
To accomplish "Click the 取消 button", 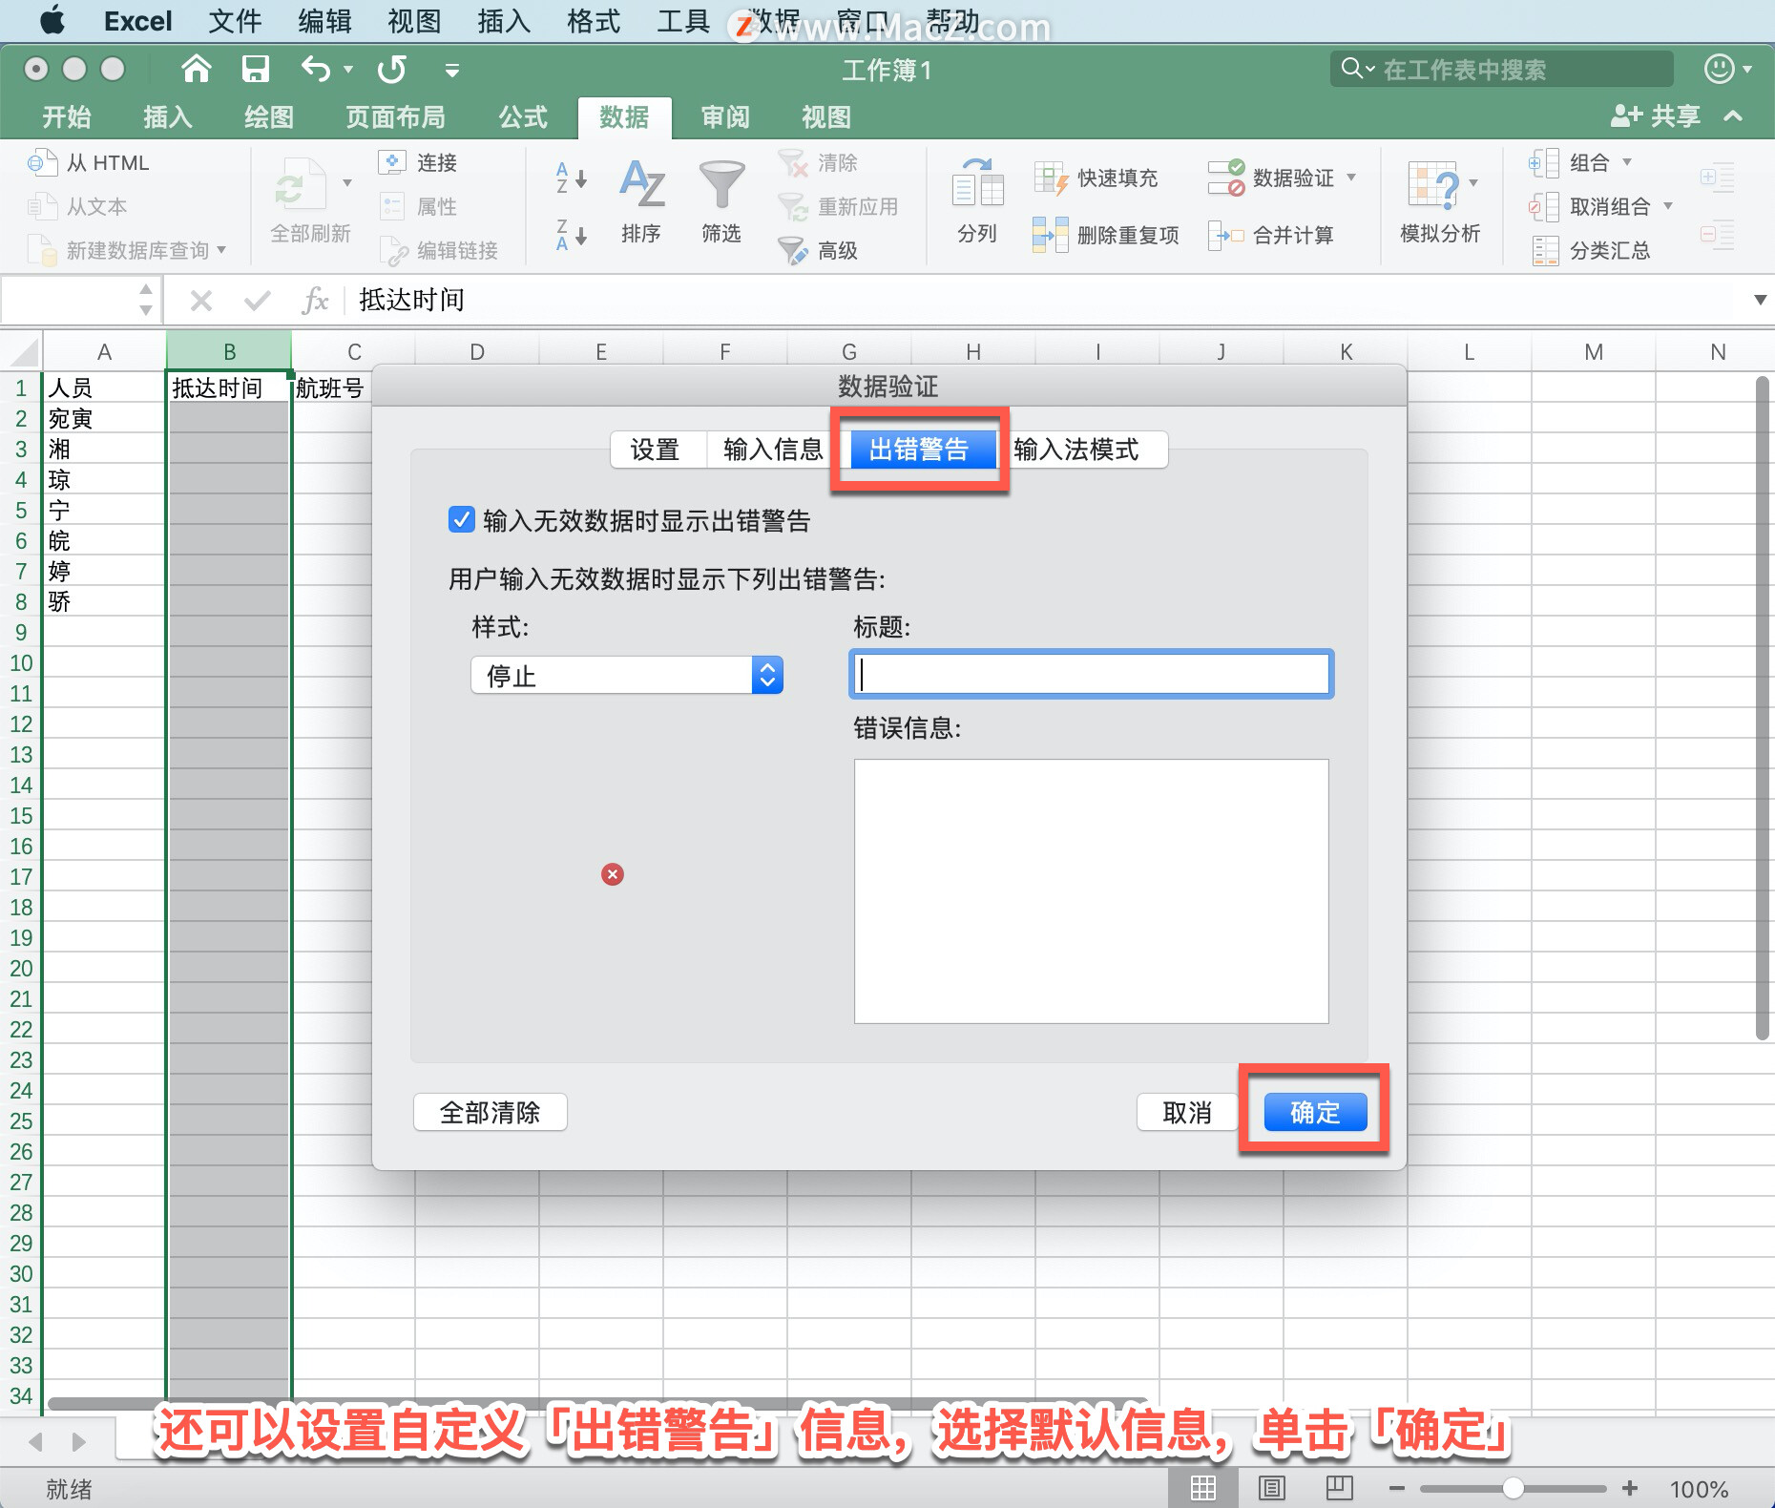I will click(x=1187, y=1112).
